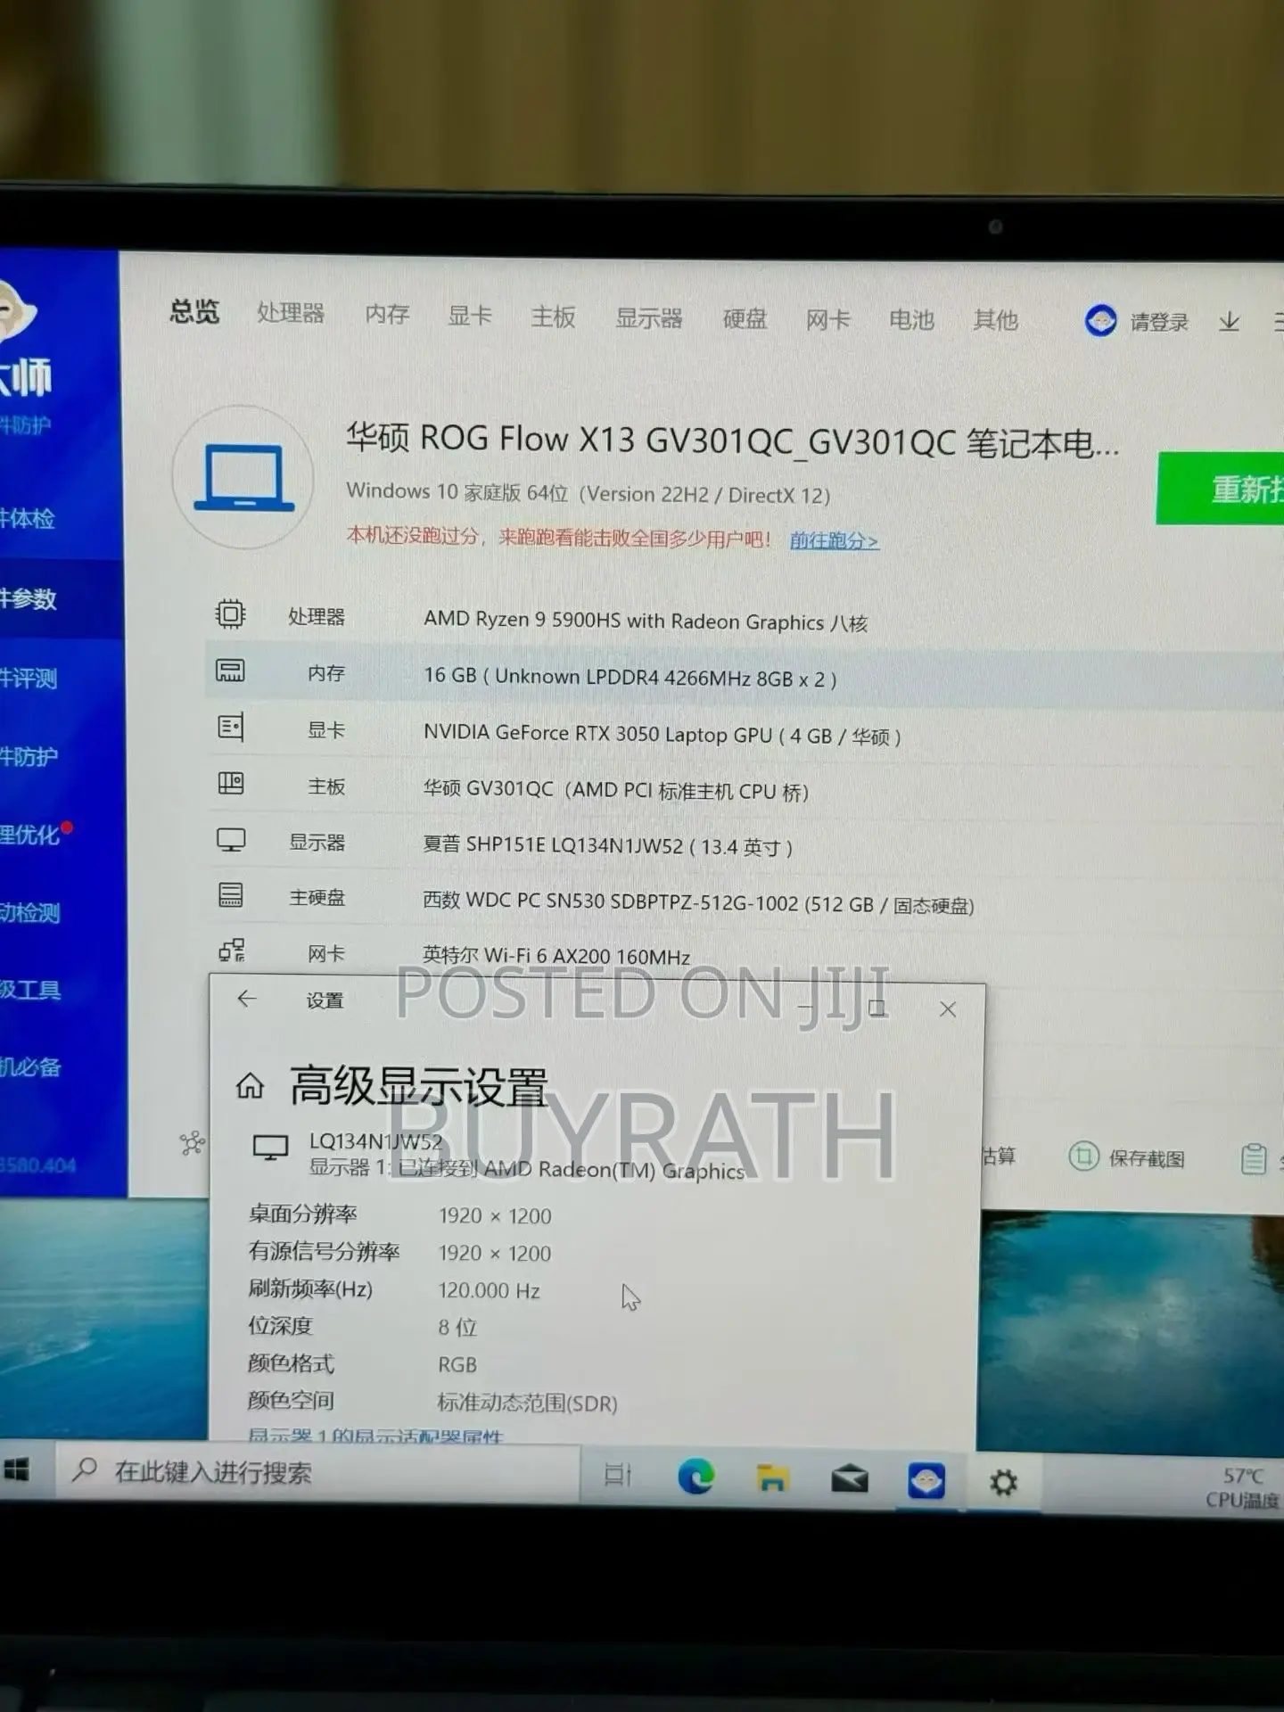
Task: Click the 显卡 graphics card icon
Action: pyautogui.click(x=230, y=728)
